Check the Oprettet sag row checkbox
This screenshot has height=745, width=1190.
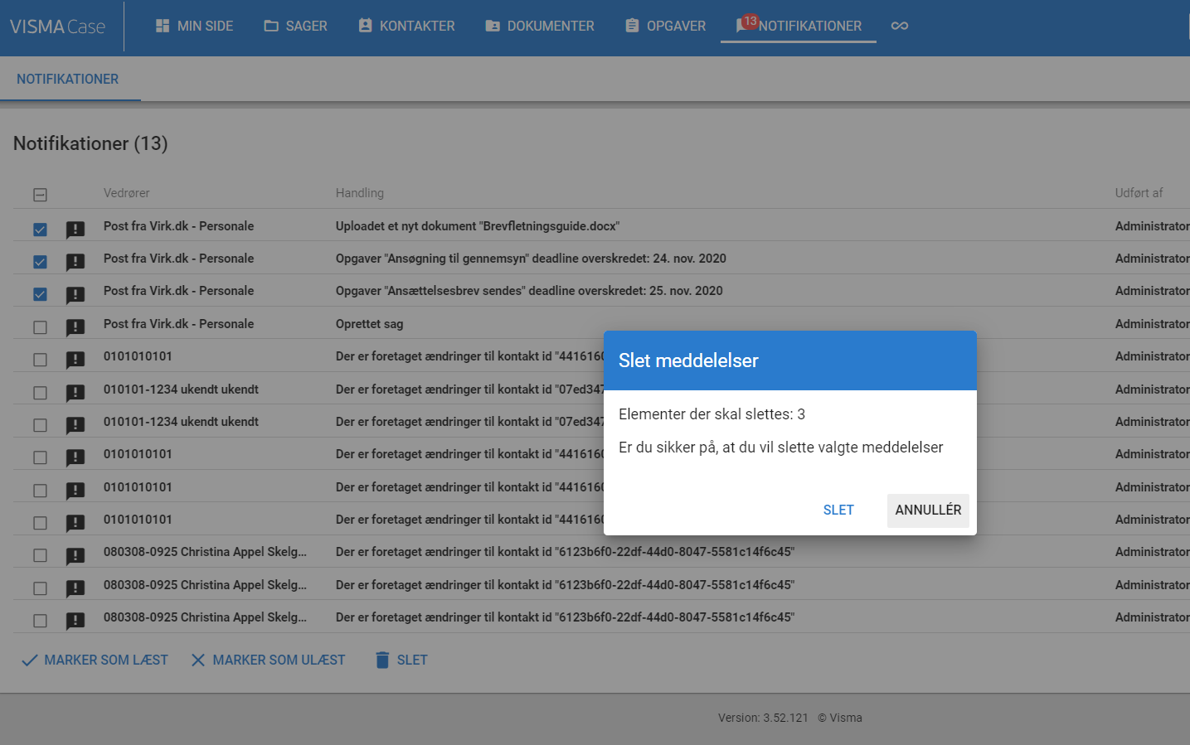pyautogui.click(x=40, y=327)
